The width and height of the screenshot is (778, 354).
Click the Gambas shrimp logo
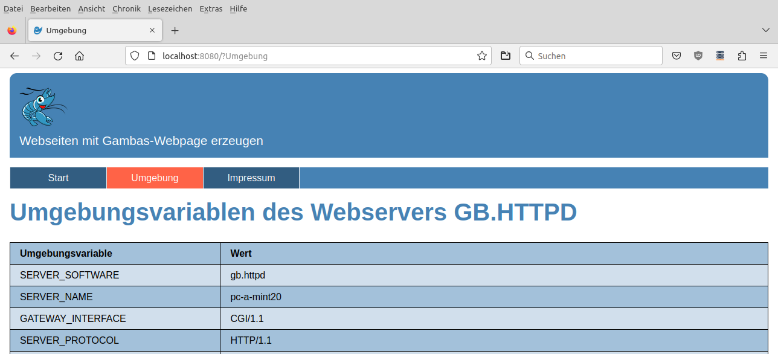(x=42, y=107)
